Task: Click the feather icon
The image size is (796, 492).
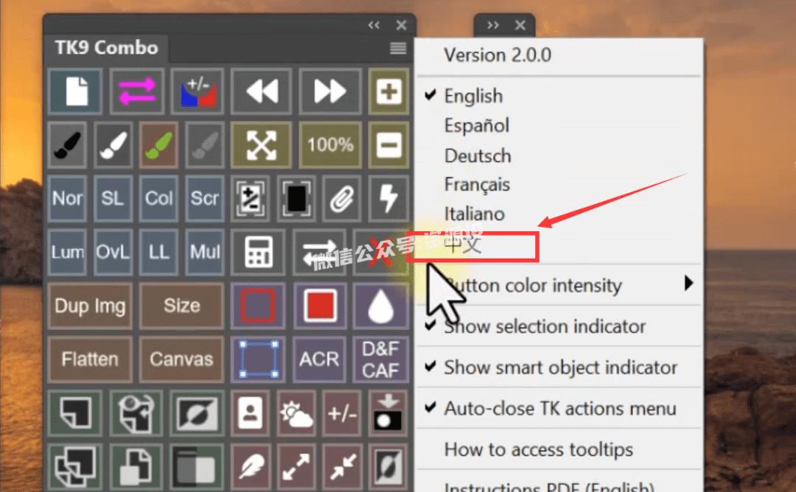Action: 251,467
